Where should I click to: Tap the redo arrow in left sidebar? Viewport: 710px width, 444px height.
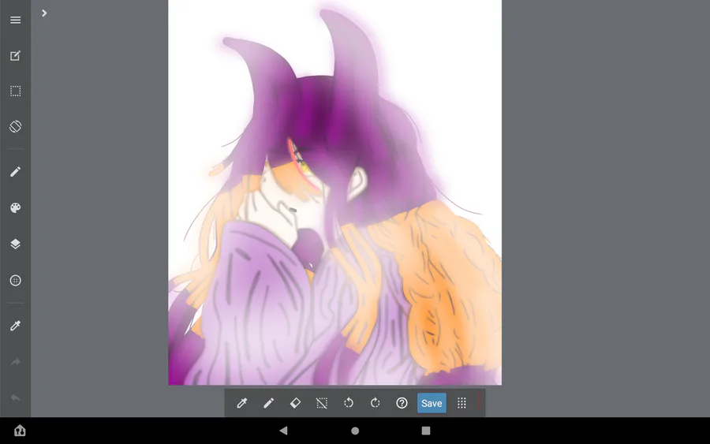(16, 362)
